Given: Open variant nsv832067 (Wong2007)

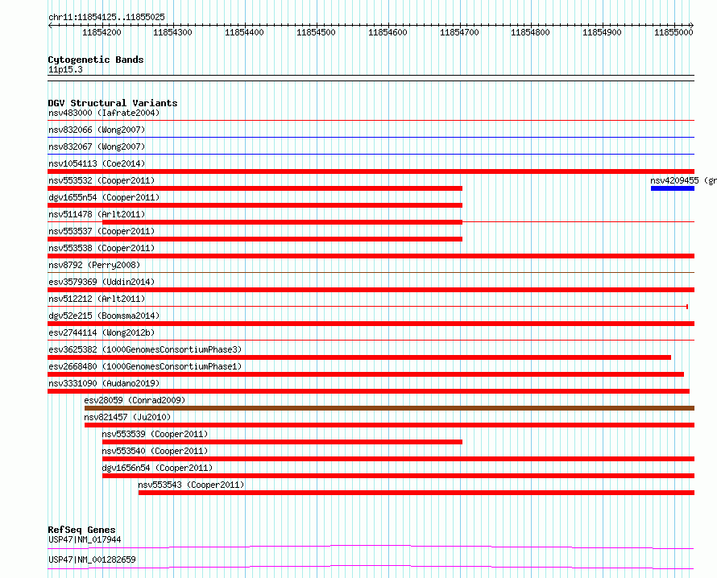Looking at the screenshot, I should pyautogui.click(x=97, y=147).
